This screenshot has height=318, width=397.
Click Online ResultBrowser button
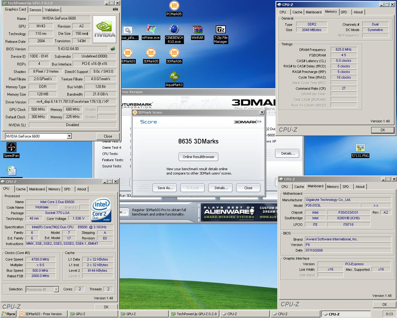198,157
